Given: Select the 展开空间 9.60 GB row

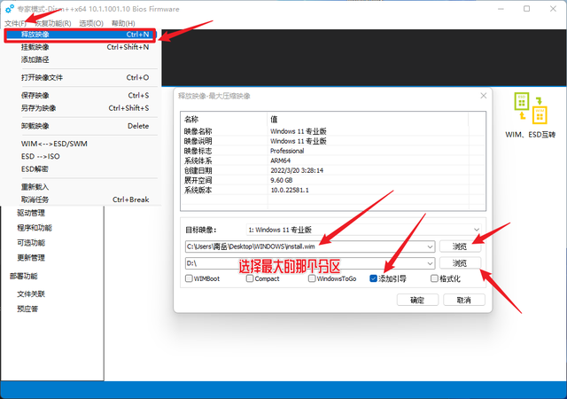Looking at the screenshot, I should point(333,180).
